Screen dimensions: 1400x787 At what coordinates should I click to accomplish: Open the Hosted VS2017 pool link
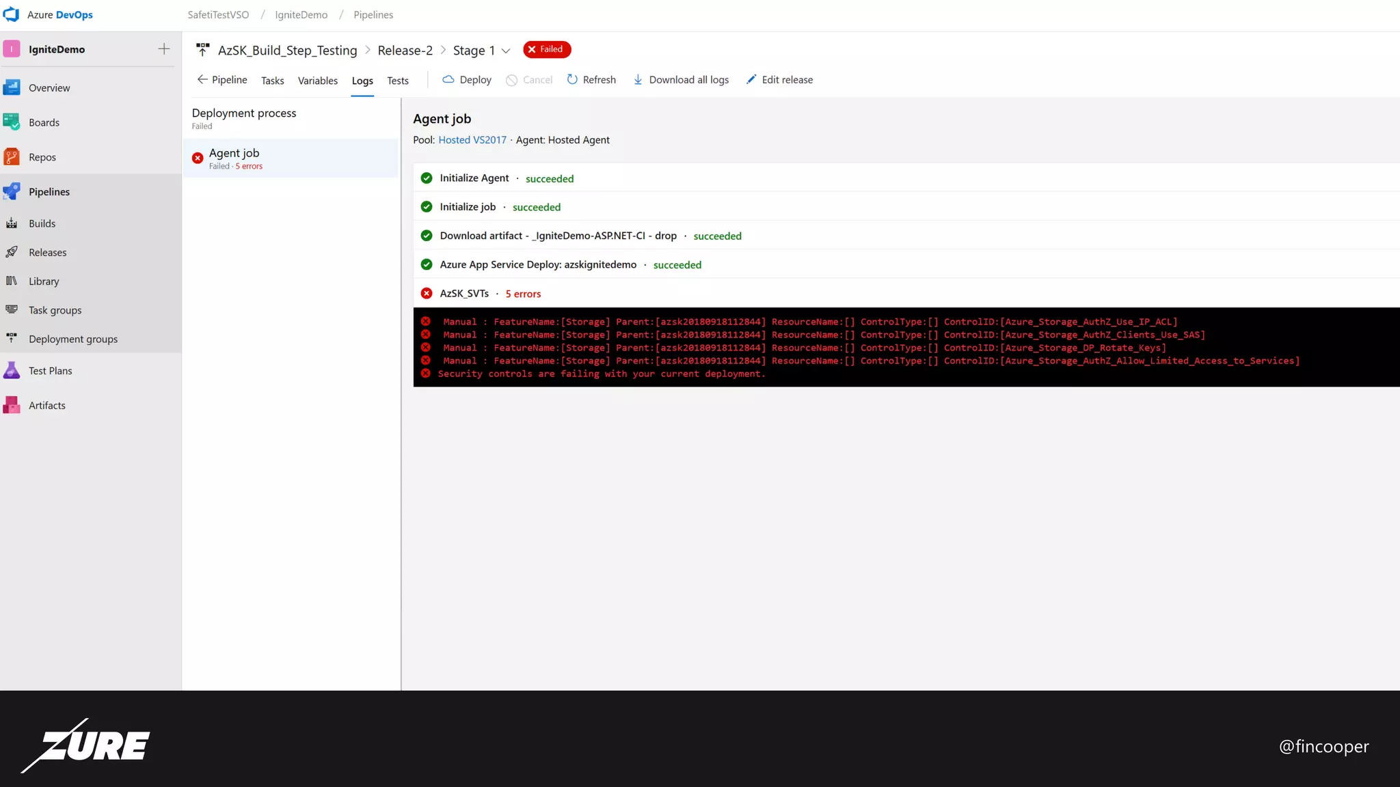pyautogui.click(x=472, y=140)
